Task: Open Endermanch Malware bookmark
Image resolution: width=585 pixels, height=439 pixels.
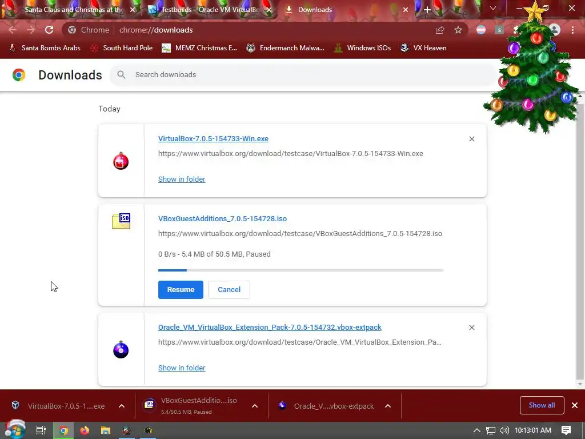Action: click(x=286, y=48)
